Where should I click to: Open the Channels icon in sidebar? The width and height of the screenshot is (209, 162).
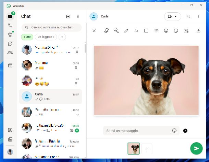(x=10, y=44)
